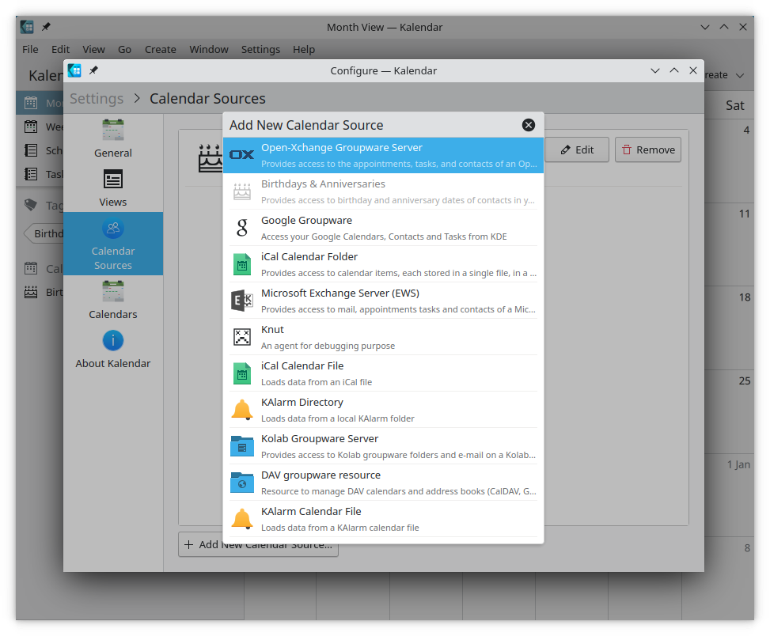770x636 pixels.
Task: Select the Google Groupware 'g' icon
Action: click(x=242, y=228)
